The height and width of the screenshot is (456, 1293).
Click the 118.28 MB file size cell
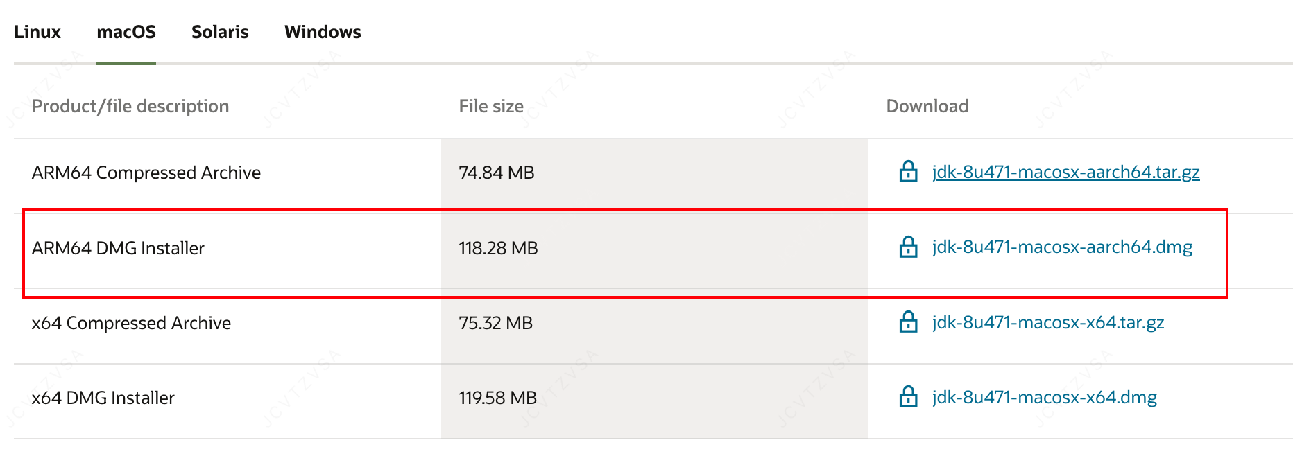[498, 248]
